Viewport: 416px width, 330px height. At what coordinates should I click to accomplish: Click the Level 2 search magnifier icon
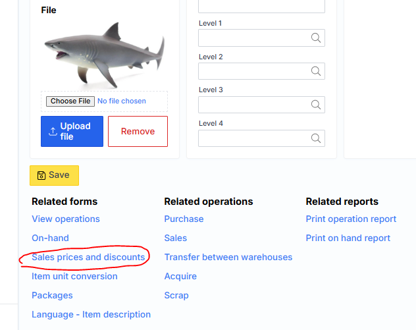pos(316,71)
